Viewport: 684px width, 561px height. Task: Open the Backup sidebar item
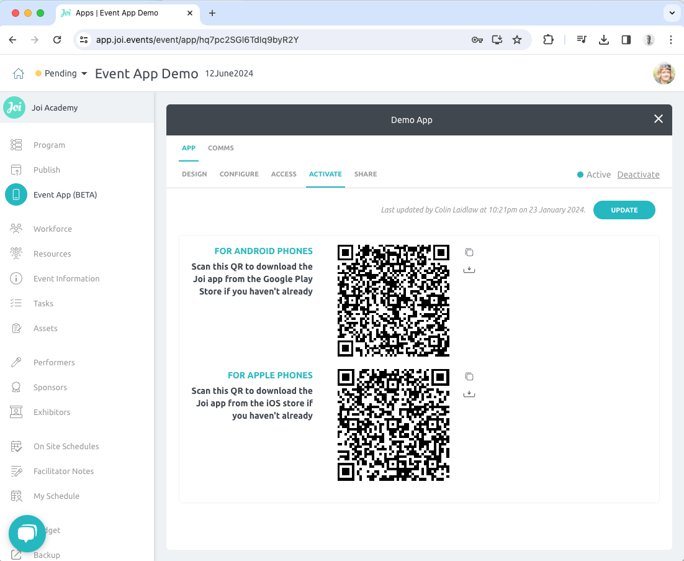(x=47, y=555)
